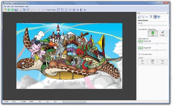Show the Original image
This screenshot has width=172, height=106.
click(51, 10)
